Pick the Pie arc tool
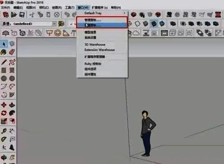 [12, 95]
